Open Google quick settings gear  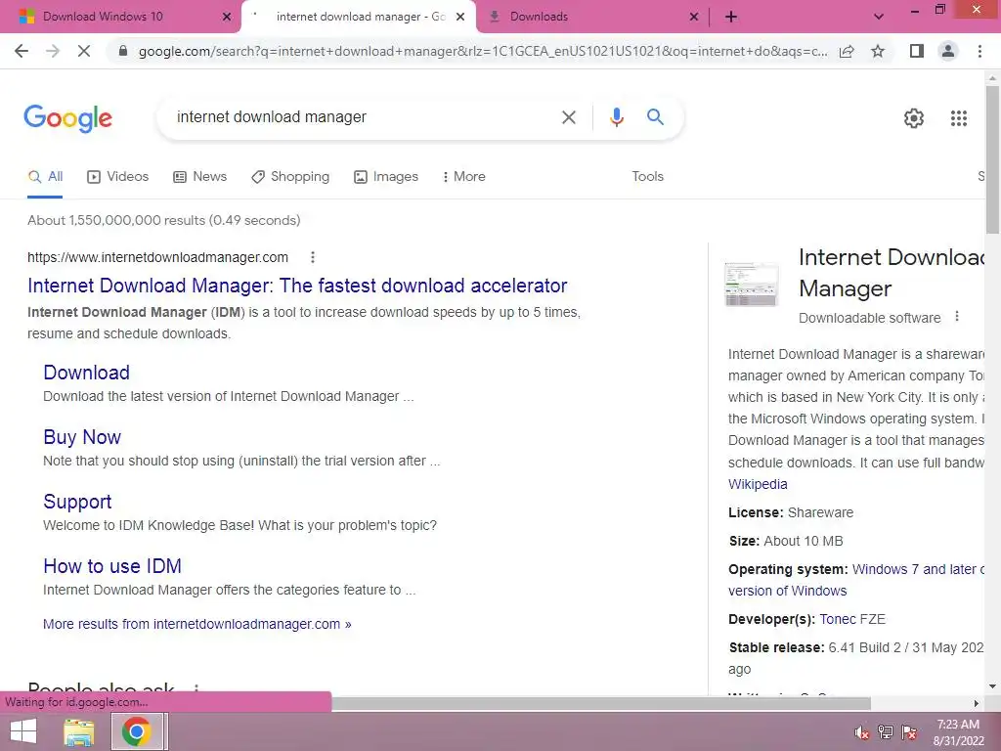(914, 118)
